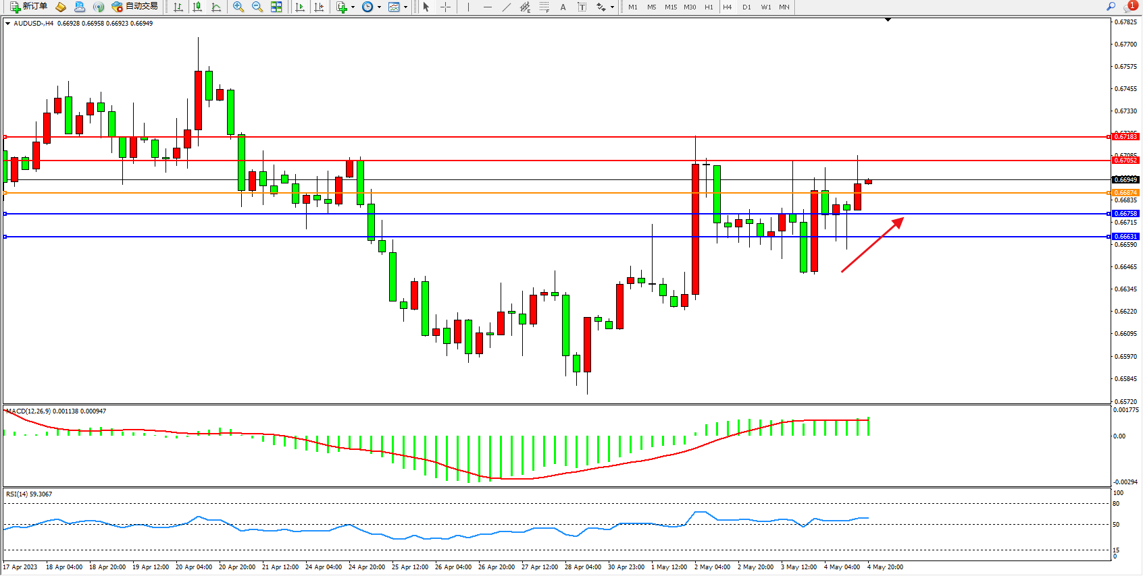
Task: Tile chart windows icon
Action: (276, 7)
